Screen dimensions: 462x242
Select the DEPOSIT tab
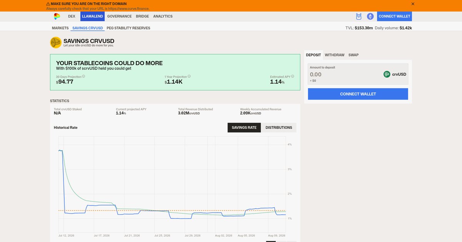pyautogui.click(x=313, y=55)
